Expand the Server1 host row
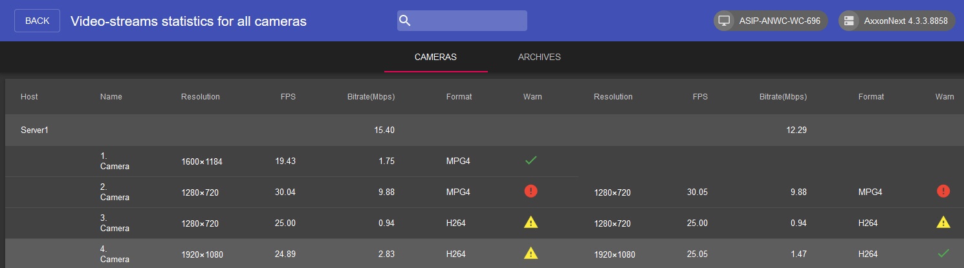The height and width of the screenshot is (268, 964). click(35, 130)
